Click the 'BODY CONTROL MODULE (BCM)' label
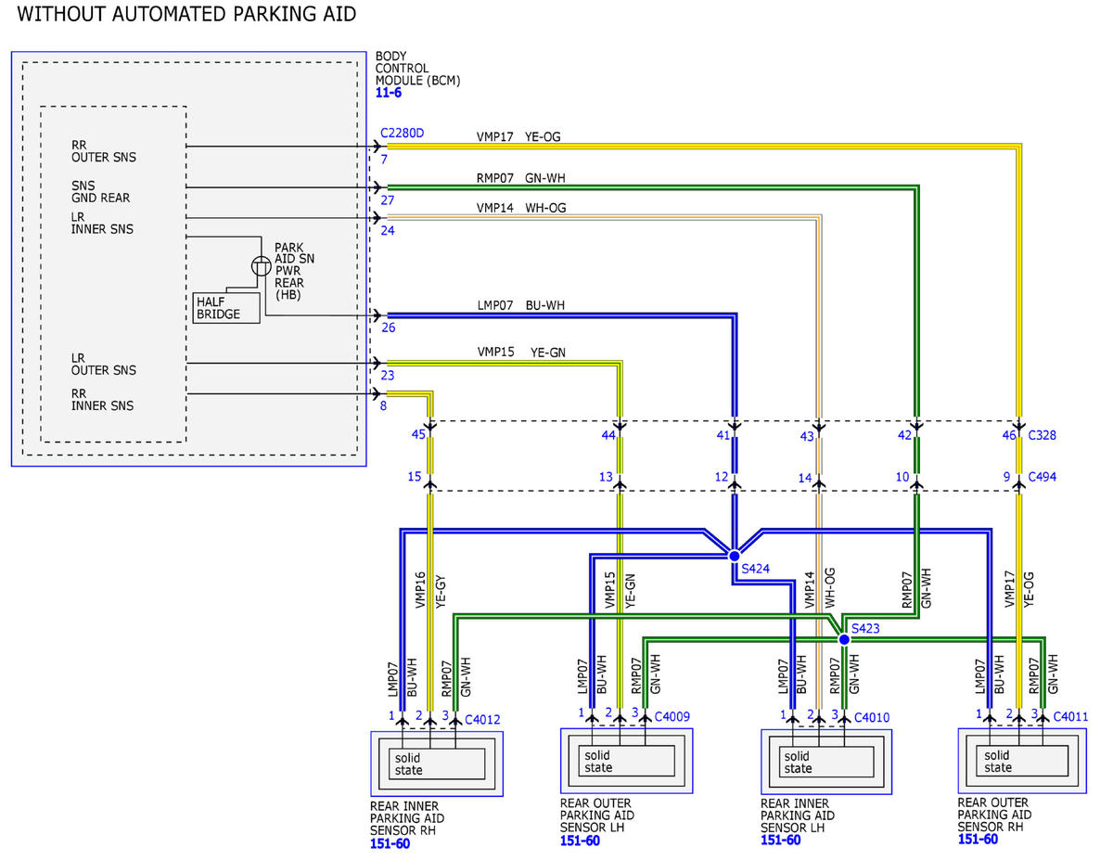 (x=417, y=69)
